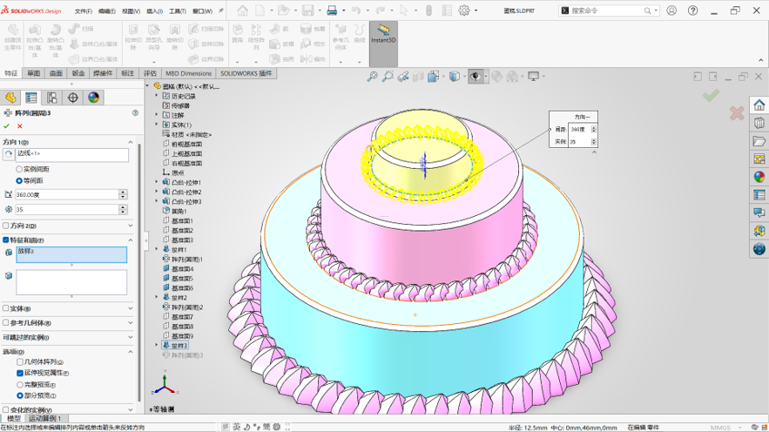Open the save icon in title toolbar
This screenshot has height=432, width=769.
(x=307, y=10)
